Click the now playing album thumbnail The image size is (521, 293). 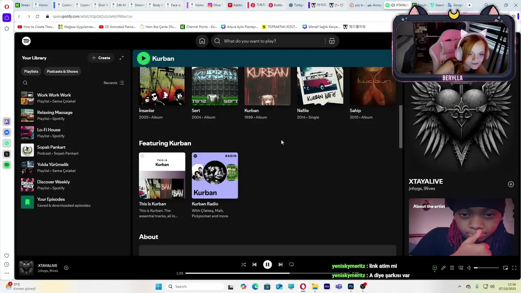(x=26, y=268)
